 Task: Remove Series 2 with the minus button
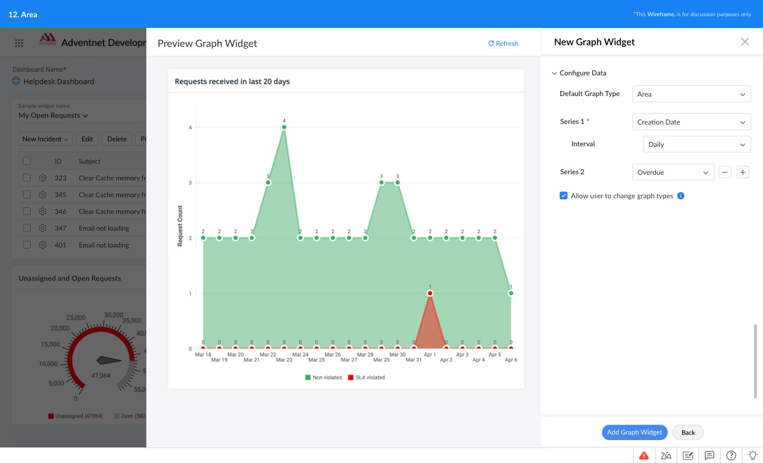(x=724, y=173)
